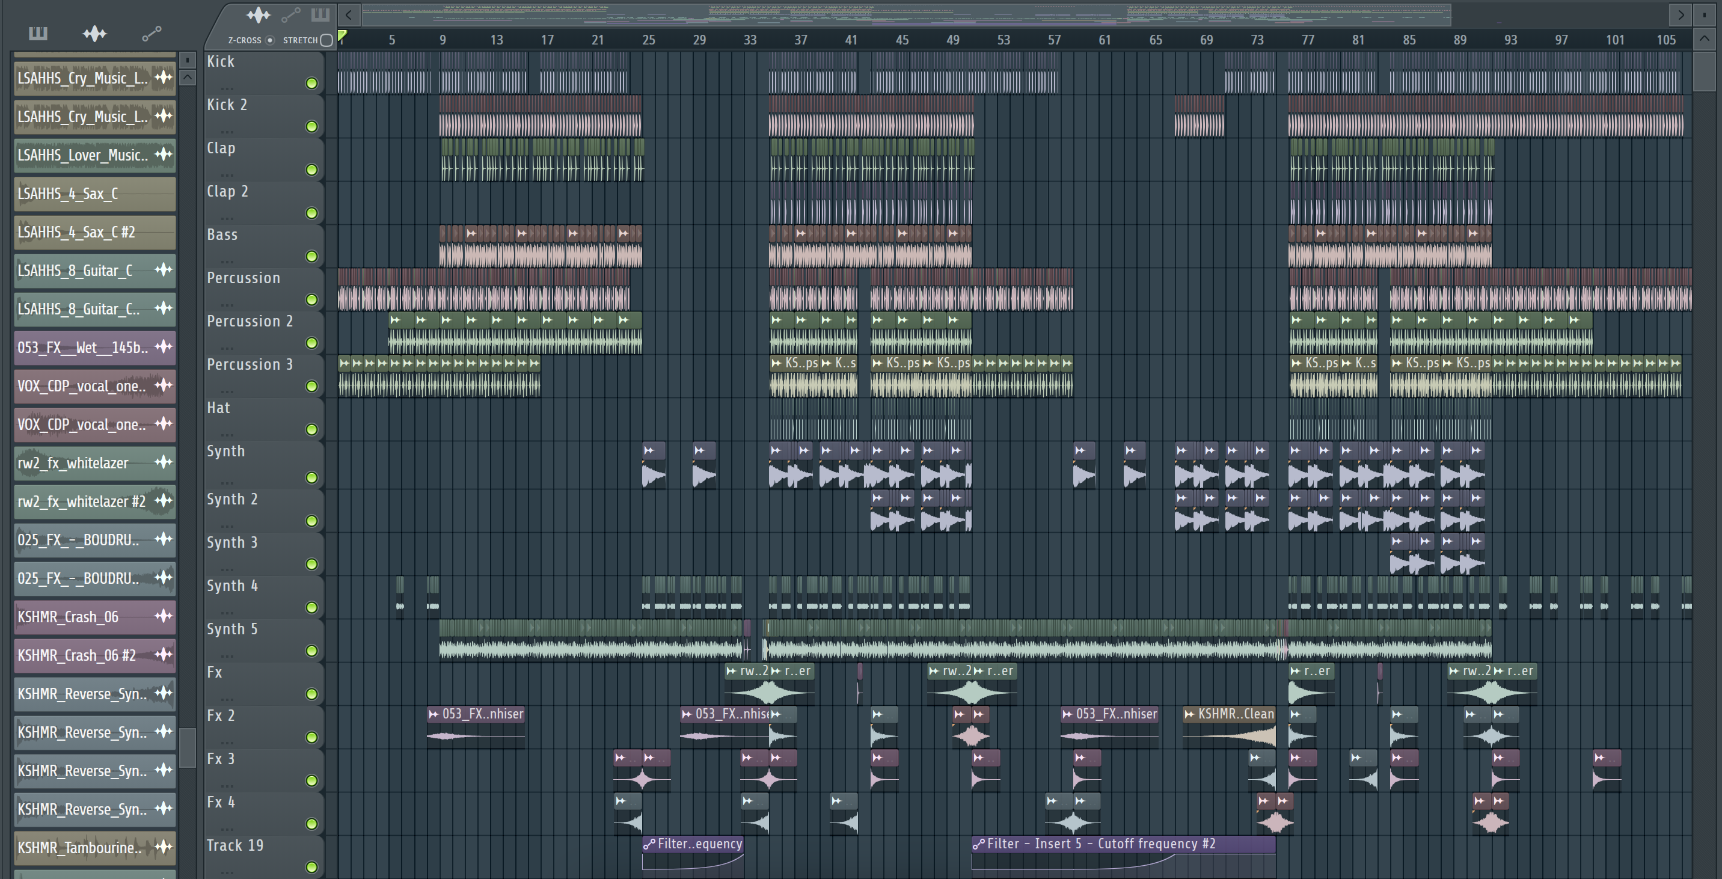Click waveform icon on rw2_fx_whitelazer clip
The width and height of the screenshot is (1722, 879).
(x=163, y=462)
